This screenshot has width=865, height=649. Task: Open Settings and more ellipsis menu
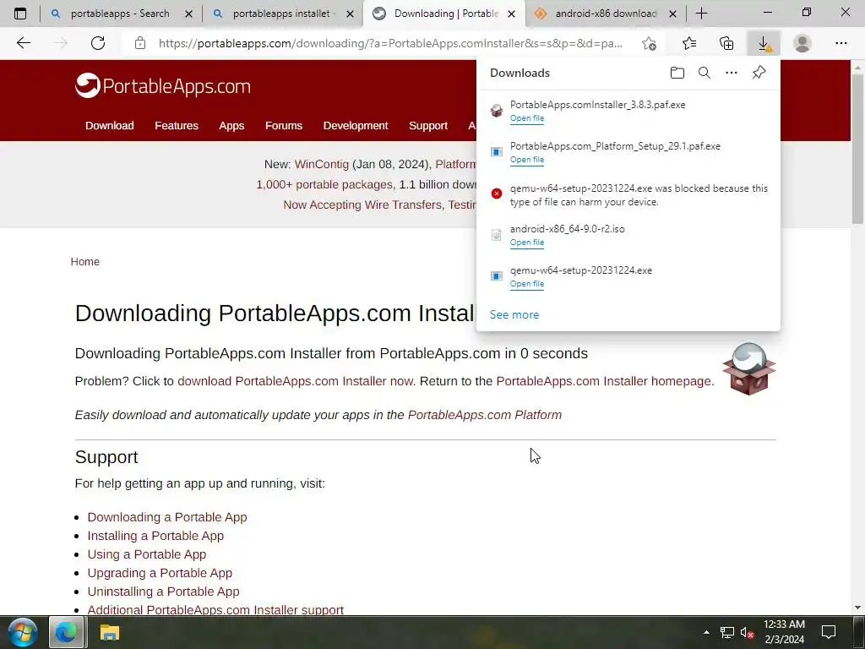tap(841, 43)
